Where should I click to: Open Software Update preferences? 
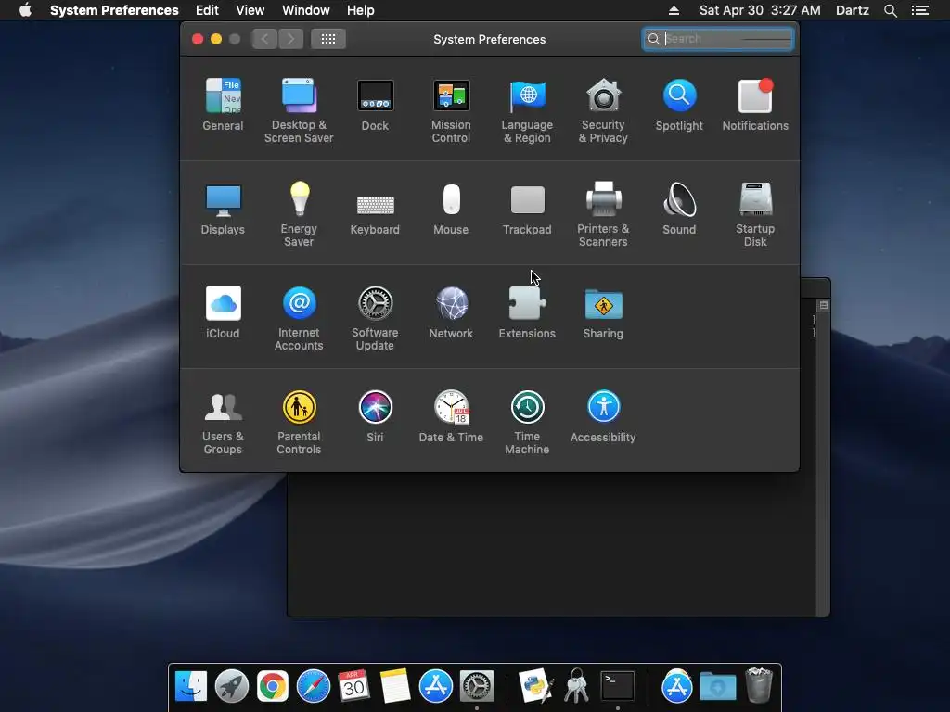tap(375, 319)
